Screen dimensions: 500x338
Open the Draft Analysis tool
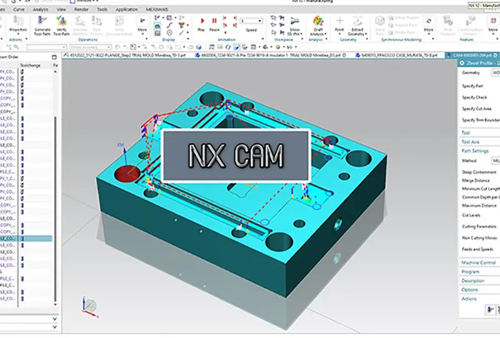318,25
